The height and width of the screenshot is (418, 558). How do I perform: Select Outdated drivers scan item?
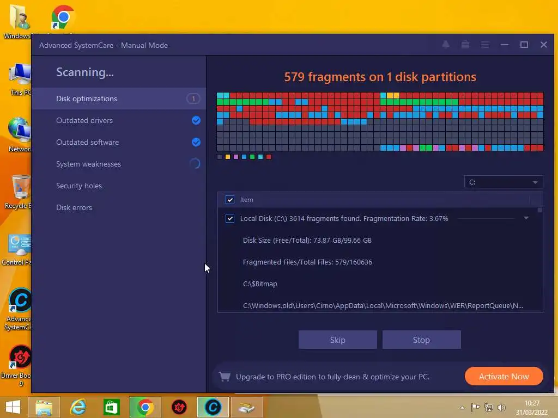[119, 120]
